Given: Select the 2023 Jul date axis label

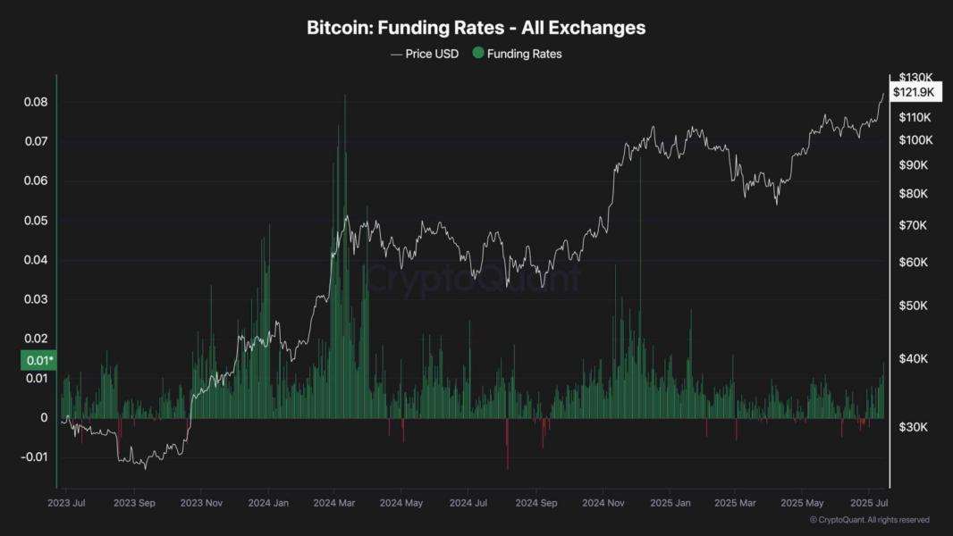Looking at the screenshot, I should click(x=66, y=503).
